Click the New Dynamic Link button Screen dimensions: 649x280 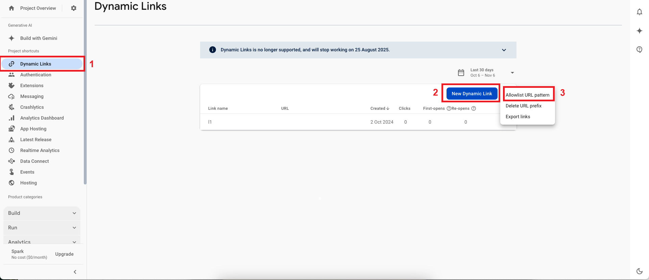tap(472, 94)
